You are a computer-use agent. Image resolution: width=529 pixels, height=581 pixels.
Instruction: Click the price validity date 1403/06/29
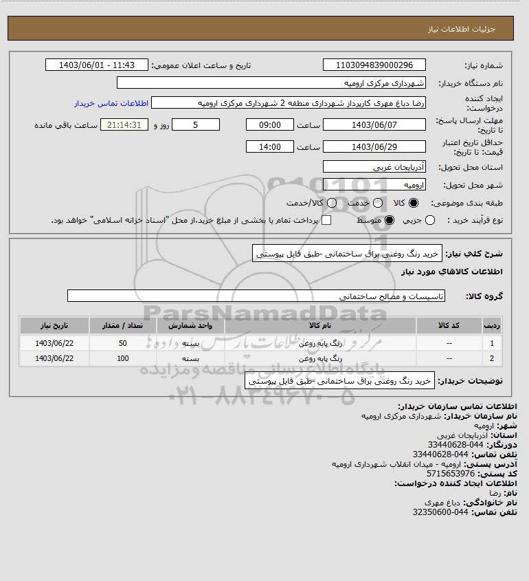tap(374, 146)
